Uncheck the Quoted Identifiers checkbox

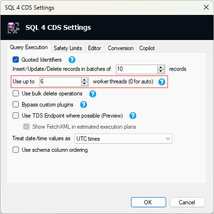pyautogui.click(x=15, y=60)
